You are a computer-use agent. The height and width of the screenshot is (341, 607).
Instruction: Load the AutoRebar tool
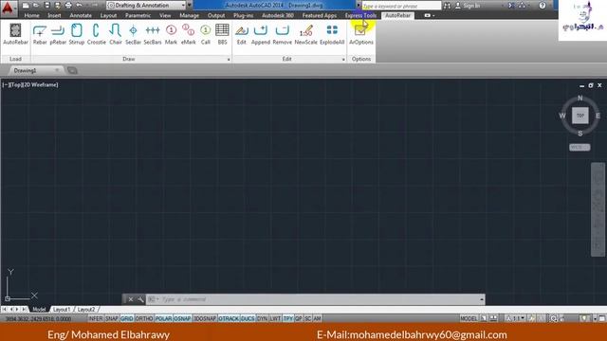click(x=15, y=34)
